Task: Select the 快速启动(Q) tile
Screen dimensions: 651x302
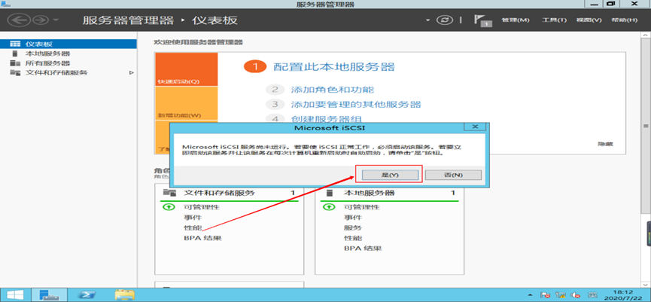Action: pyautogui.click(x=186, y=69)
